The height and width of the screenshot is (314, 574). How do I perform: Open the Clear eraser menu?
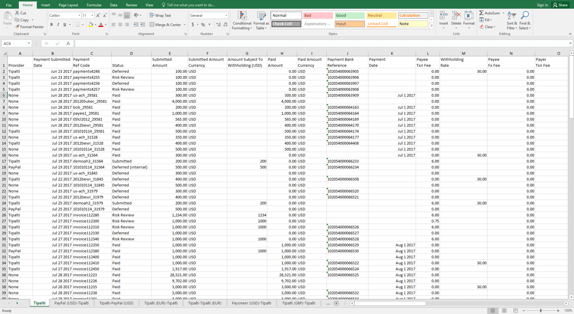pos(487,27)
